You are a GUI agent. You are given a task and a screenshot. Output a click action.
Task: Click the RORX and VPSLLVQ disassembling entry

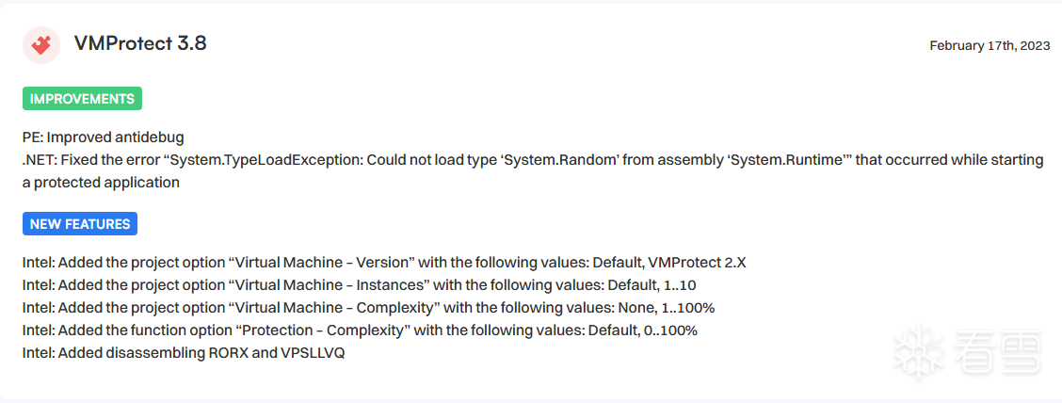point(184,353)
